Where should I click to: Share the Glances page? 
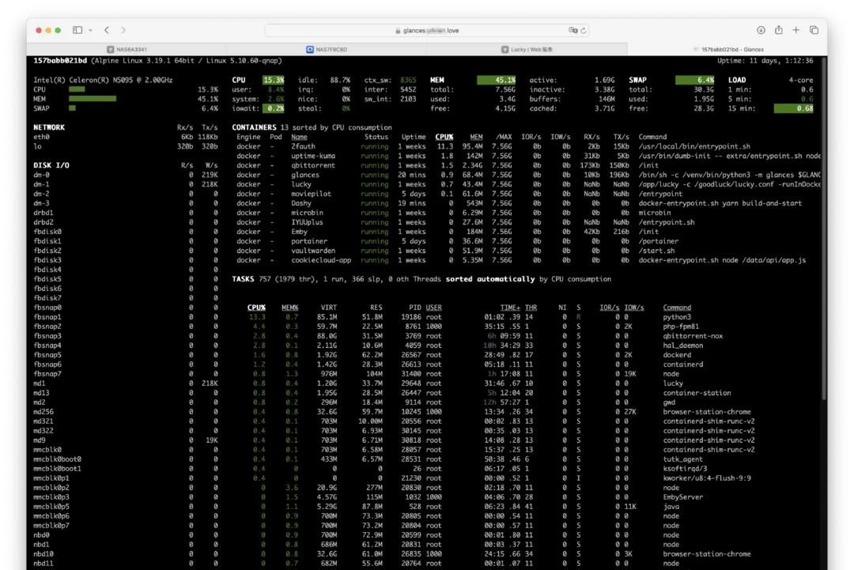(777, 29)
